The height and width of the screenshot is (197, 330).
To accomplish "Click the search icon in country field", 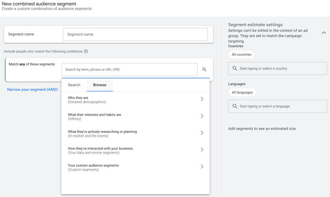I will (235, 68).
